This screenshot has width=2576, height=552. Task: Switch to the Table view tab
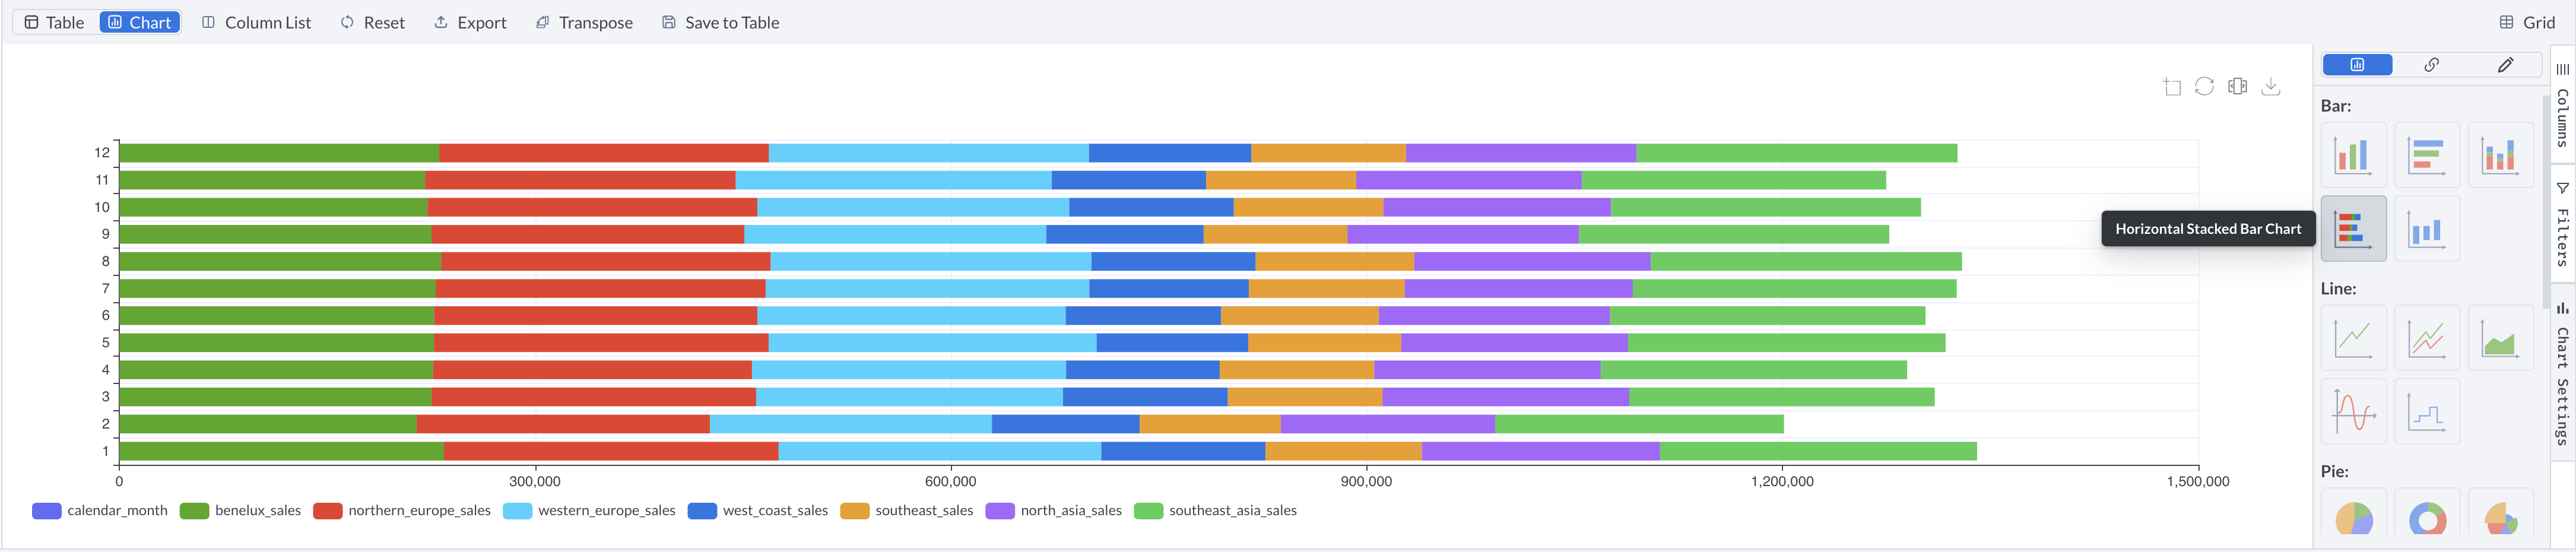[54, 22]
